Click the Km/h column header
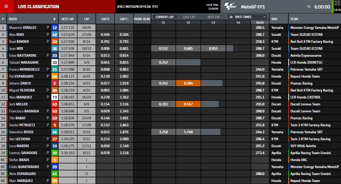Screen dimensions: 341x184 [x=260, y=22]
